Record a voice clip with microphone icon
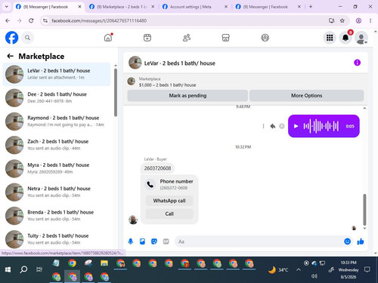This screenshot has width=378, height=283. coord(131,241)
